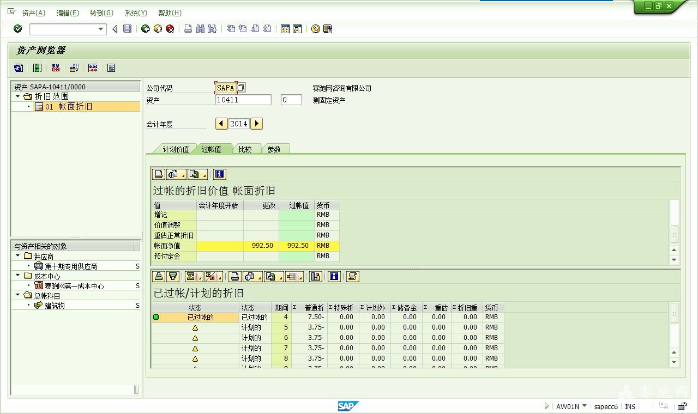Click the Last Page icon

267,29
